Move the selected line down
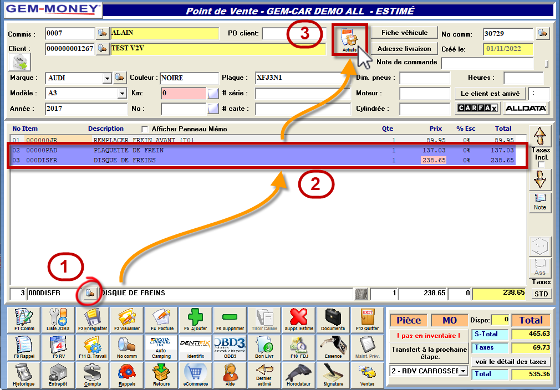The image size is (560, 390). (539, 179)
